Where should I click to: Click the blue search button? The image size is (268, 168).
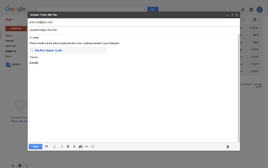(153, 10)
